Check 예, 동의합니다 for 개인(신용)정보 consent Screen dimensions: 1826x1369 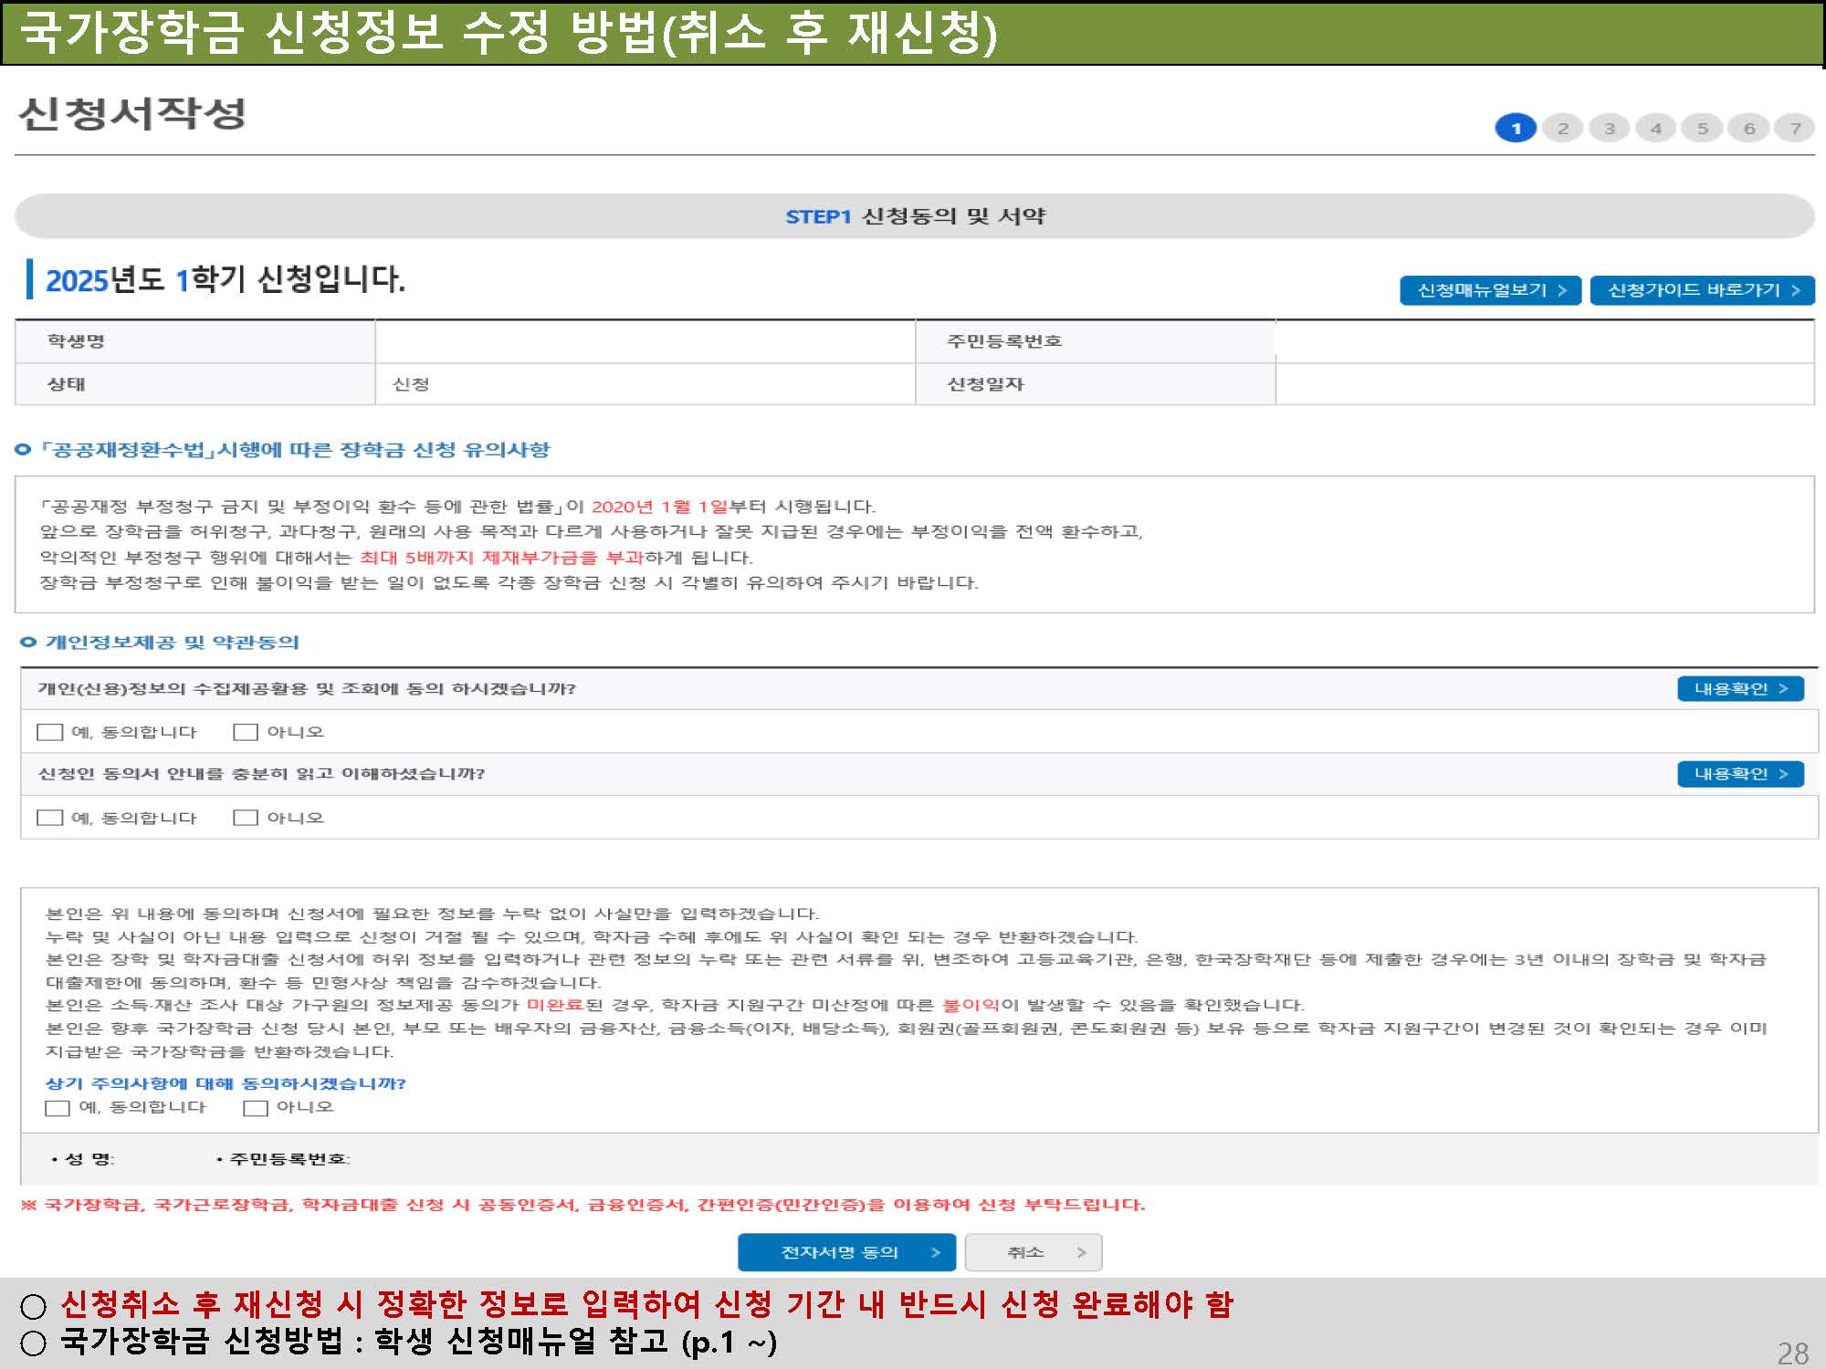pos(50,732)
